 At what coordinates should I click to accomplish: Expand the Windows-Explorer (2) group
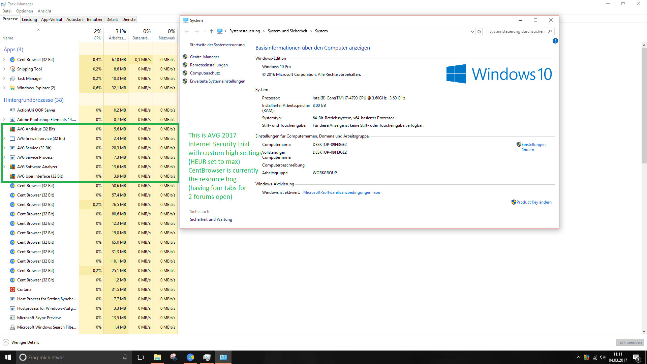coord(4,88)
